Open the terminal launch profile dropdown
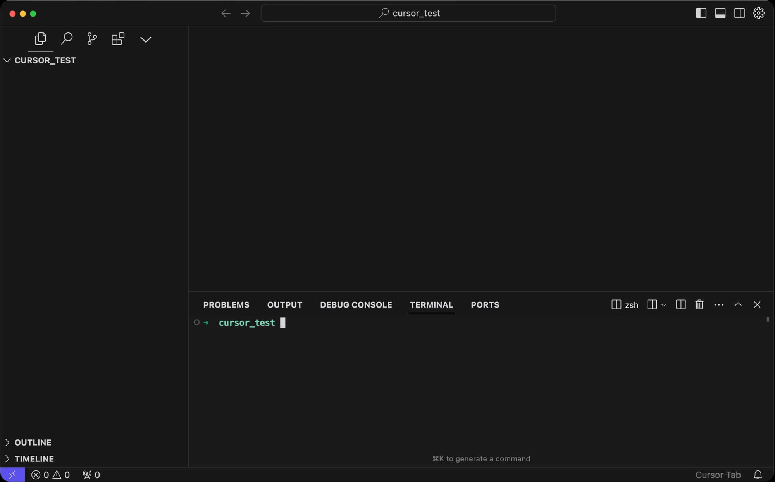The image size is (775, 482). tap(663, 305)
